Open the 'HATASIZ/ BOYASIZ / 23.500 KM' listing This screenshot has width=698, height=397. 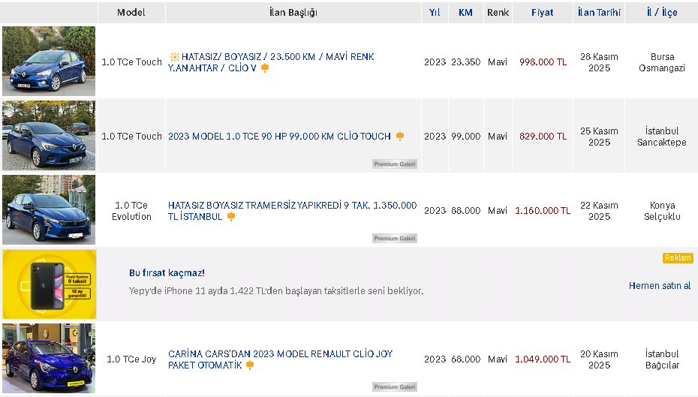click(x=270, y=57)
